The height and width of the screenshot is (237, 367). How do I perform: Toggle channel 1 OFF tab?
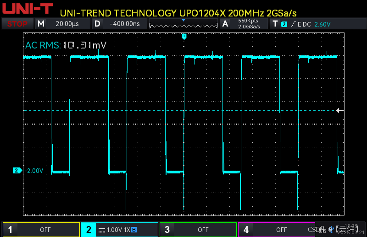41,230
